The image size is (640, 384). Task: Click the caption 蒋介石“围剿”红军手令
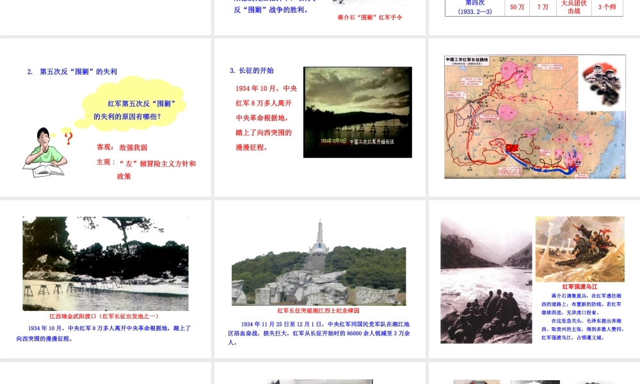point(370,17)
